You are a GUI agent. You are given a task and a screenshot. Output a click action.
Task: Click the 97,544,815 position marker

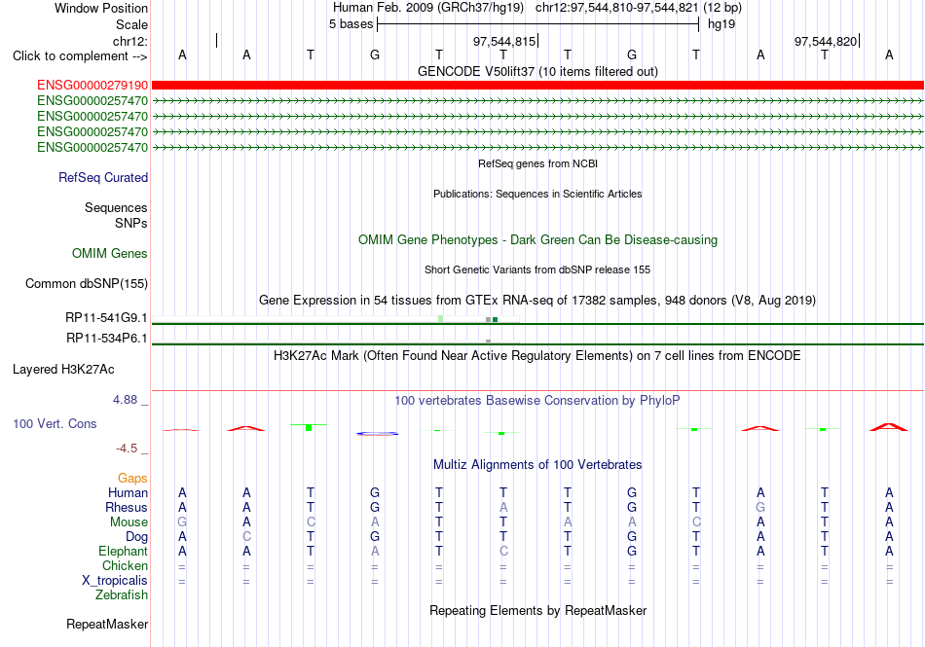504,41
